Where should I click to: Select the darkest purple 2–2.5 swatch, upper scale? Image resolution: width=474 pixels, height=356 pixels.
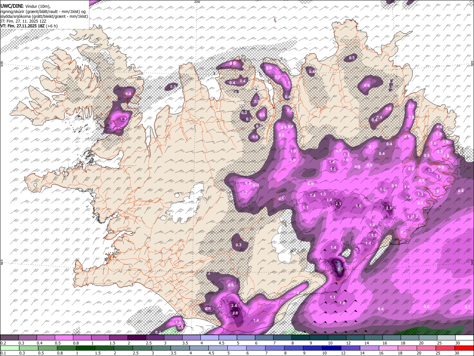click(x=137, y=337)
